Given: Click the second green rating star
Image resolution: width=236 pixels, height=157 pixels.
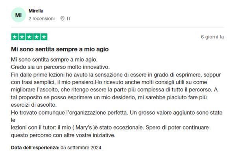Looking at the screenshot, I should [22, 37].
